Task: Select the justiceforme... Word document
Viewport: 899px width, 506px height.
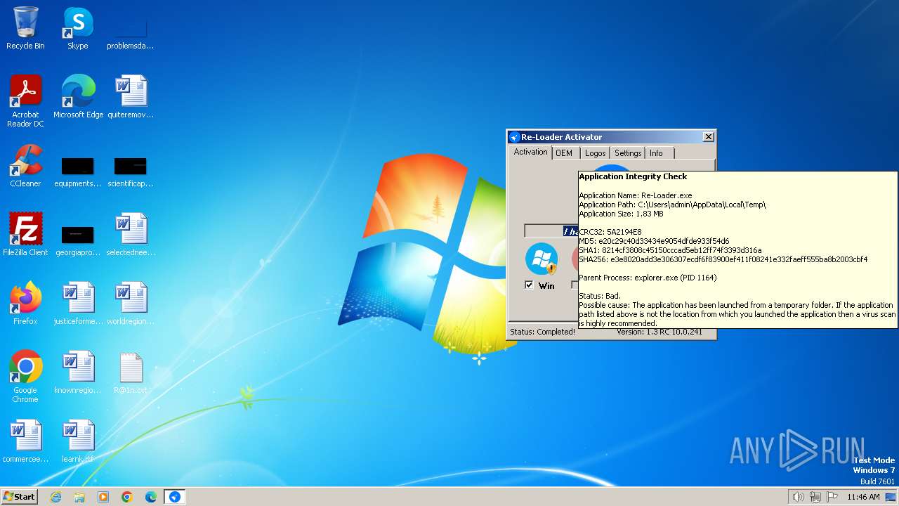Action: pyautogui.click(x=78, y=304)
